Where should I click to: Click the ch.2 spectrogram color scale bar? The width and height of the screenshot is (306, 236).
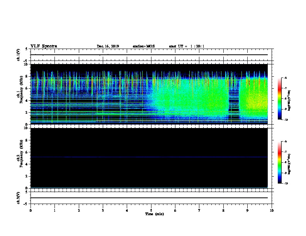click(280, 162)
